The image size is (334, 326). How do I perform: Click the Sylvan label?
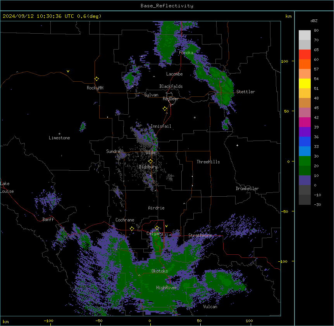point(151,95)
